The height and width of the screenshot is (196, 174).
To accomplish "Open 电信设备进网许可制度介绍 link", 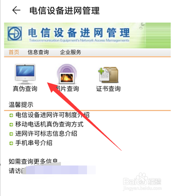I will (52, 115).
